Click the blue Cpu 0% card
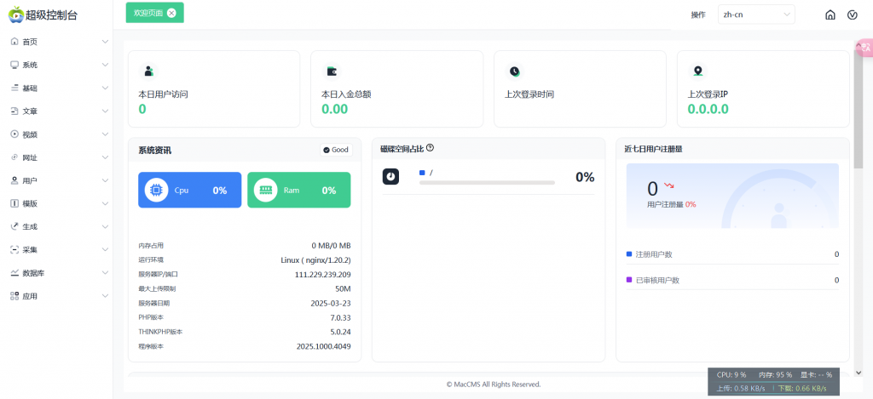This screenshot has height=399, width=873. coord(190,190)
